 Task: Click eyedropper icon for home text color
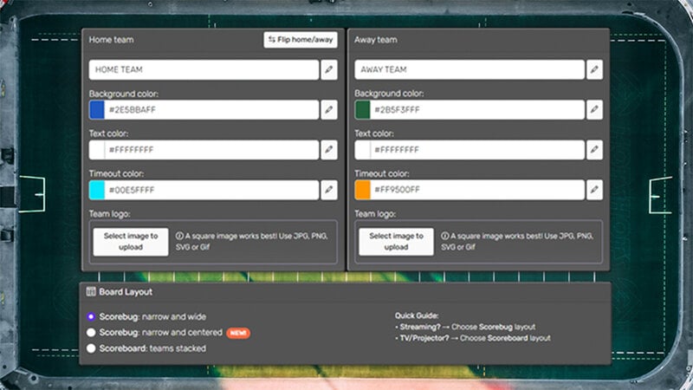[329, 150]
